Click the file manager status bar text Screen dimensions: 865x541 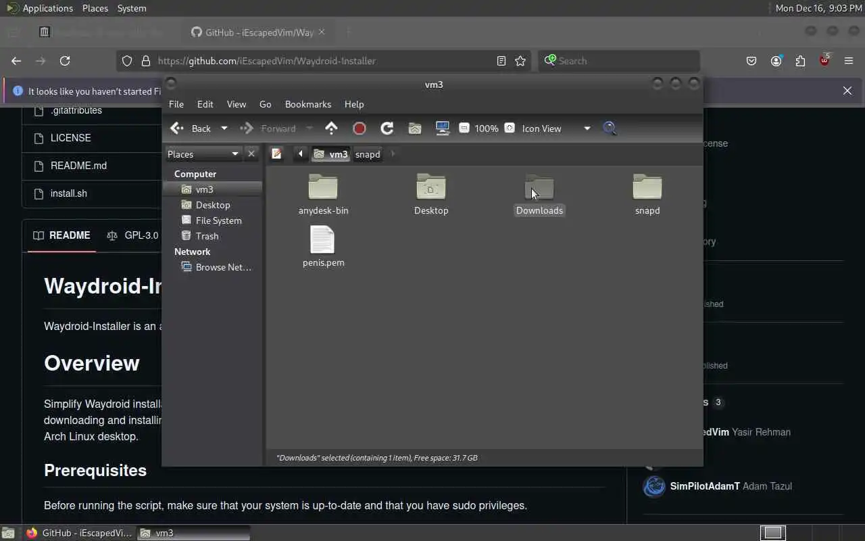click(x=377, y=458)
